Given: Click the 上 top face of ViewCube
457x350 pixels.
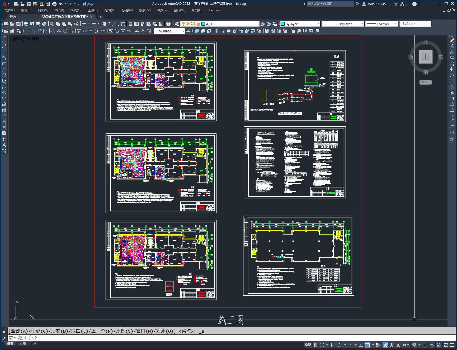Looking at the screenshot, I should click(x=426, y=57).
